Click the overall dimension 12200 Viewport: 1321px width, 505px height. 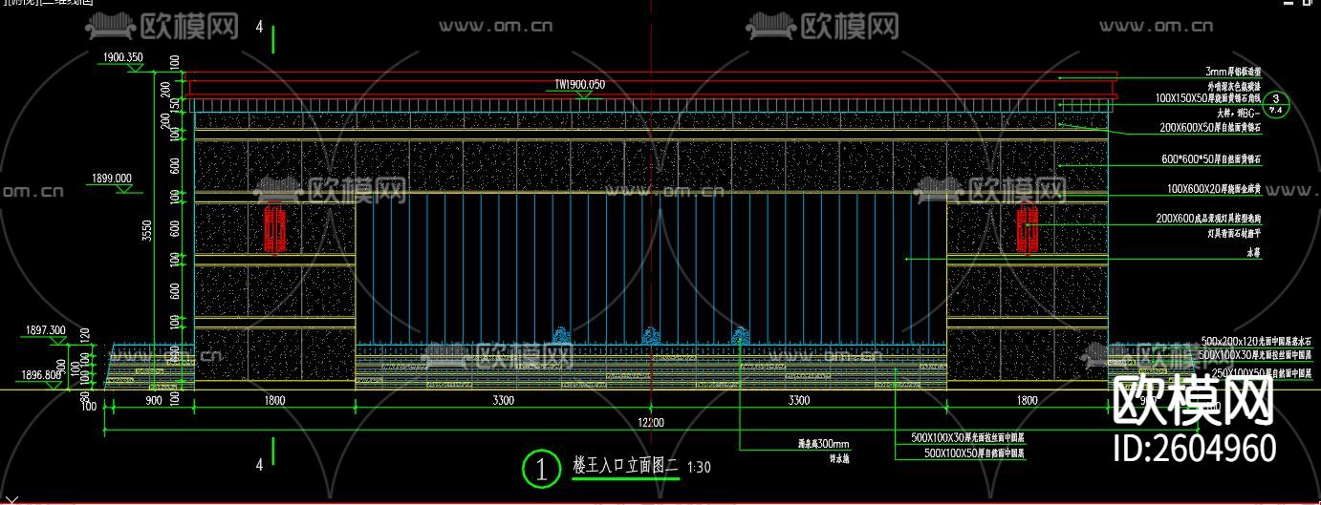coord(651,423)
